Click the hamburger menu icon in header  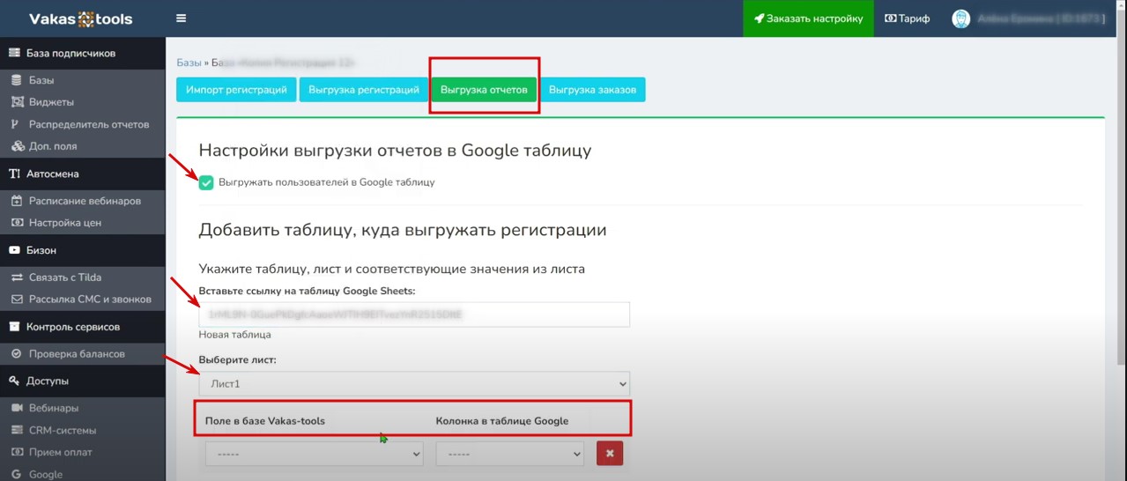[x=181, y=18]
